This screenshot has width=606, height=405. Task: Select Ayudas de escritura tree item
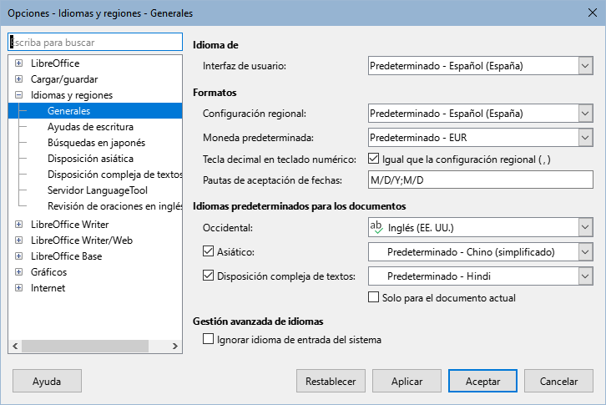pyautogui.click(x=90, y=126)
